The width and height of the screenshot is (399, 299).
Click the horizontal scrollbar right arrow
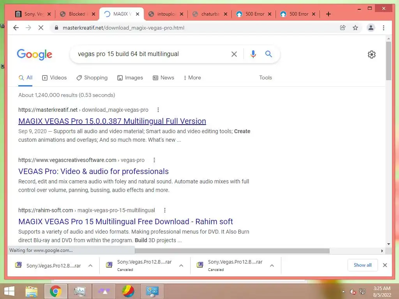382,251
